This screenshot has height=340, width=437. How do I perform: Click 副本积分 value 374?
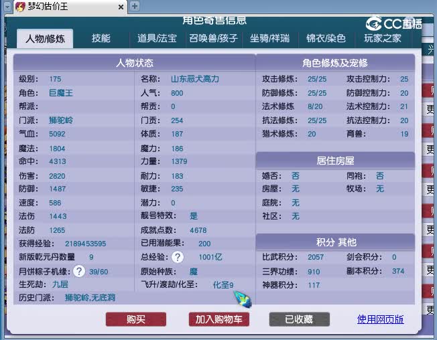[398, 271]
